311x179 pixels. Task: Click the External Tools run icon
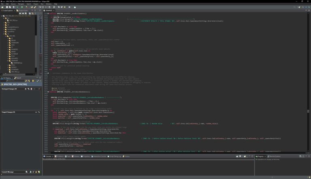point(27,7)
